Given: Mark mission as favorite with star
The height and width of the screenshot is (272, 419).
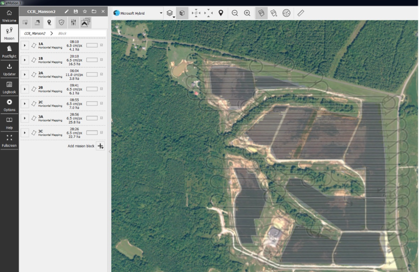Looking at the screenshot, I should click(85, 11).
